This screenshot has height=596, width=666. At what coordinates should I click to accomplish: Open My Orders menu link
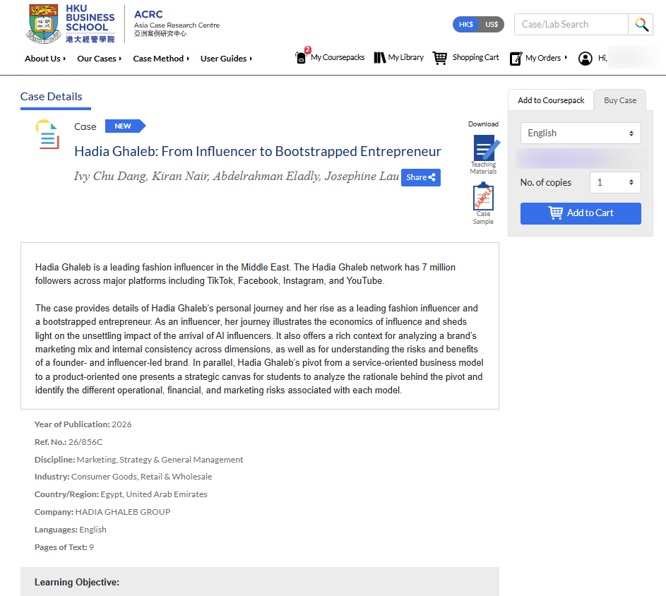click(546, 58)
